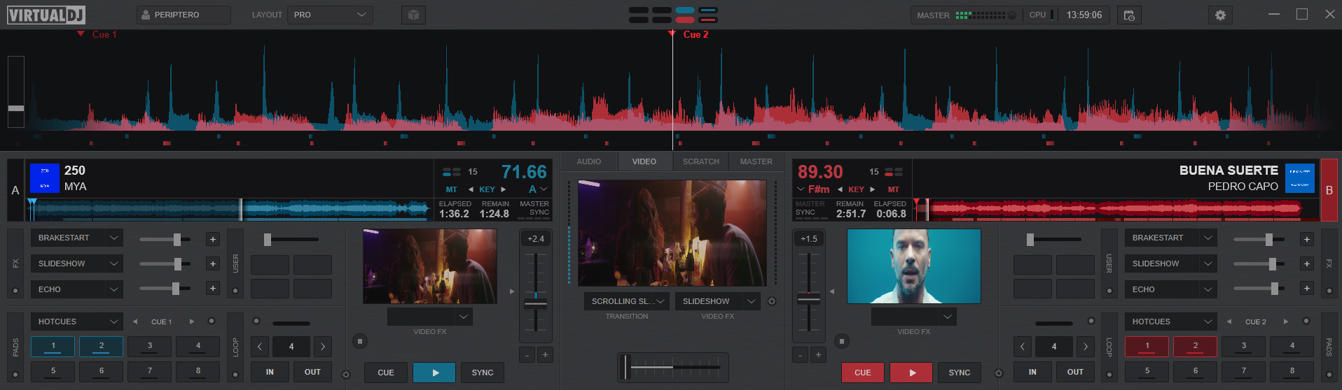
Task: Switch to the VIDEO mixer tab
Action: 644,161
